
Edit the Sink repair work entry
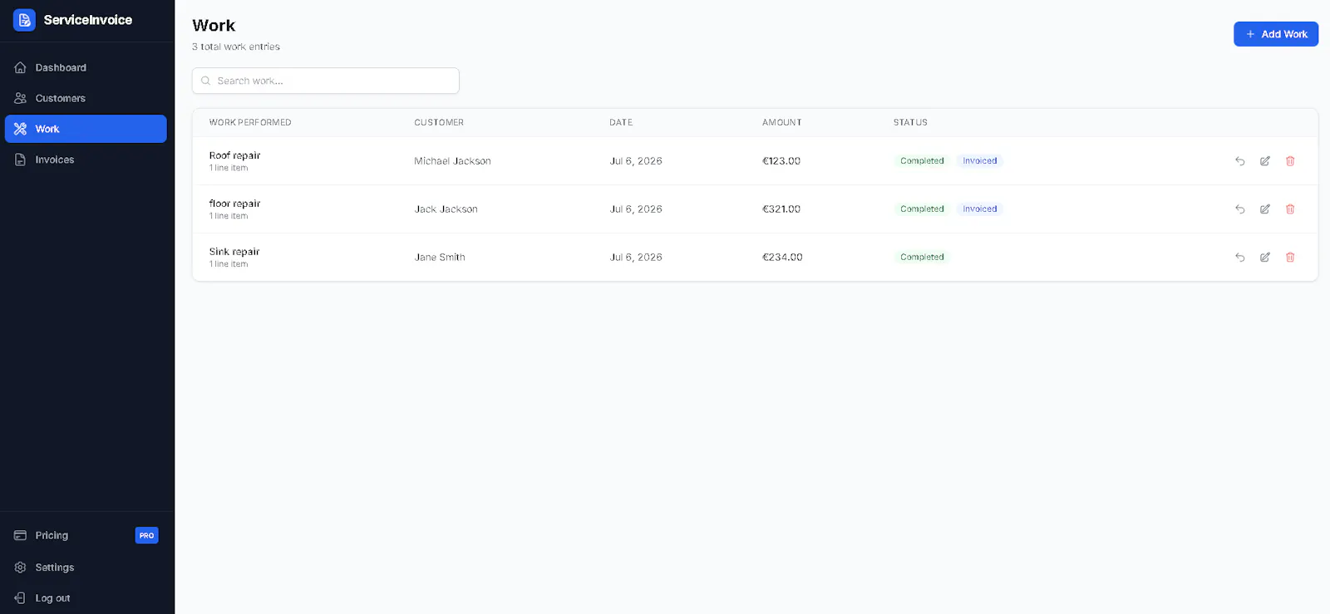[1265, 258]
